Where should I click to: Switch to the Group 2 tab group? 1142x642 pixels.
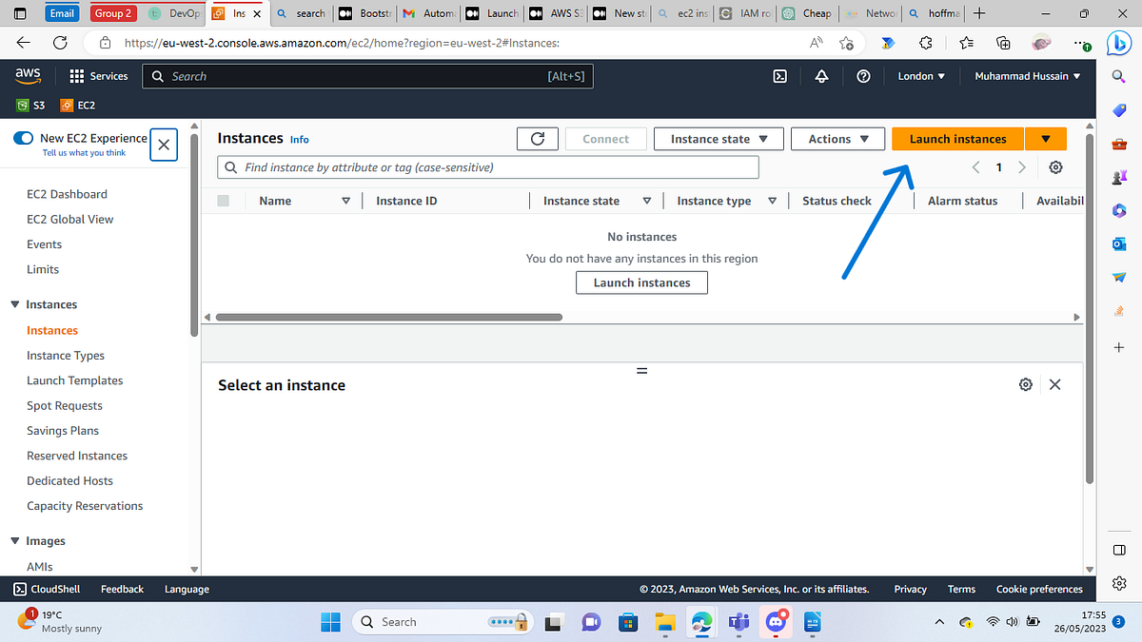point(112,13)
